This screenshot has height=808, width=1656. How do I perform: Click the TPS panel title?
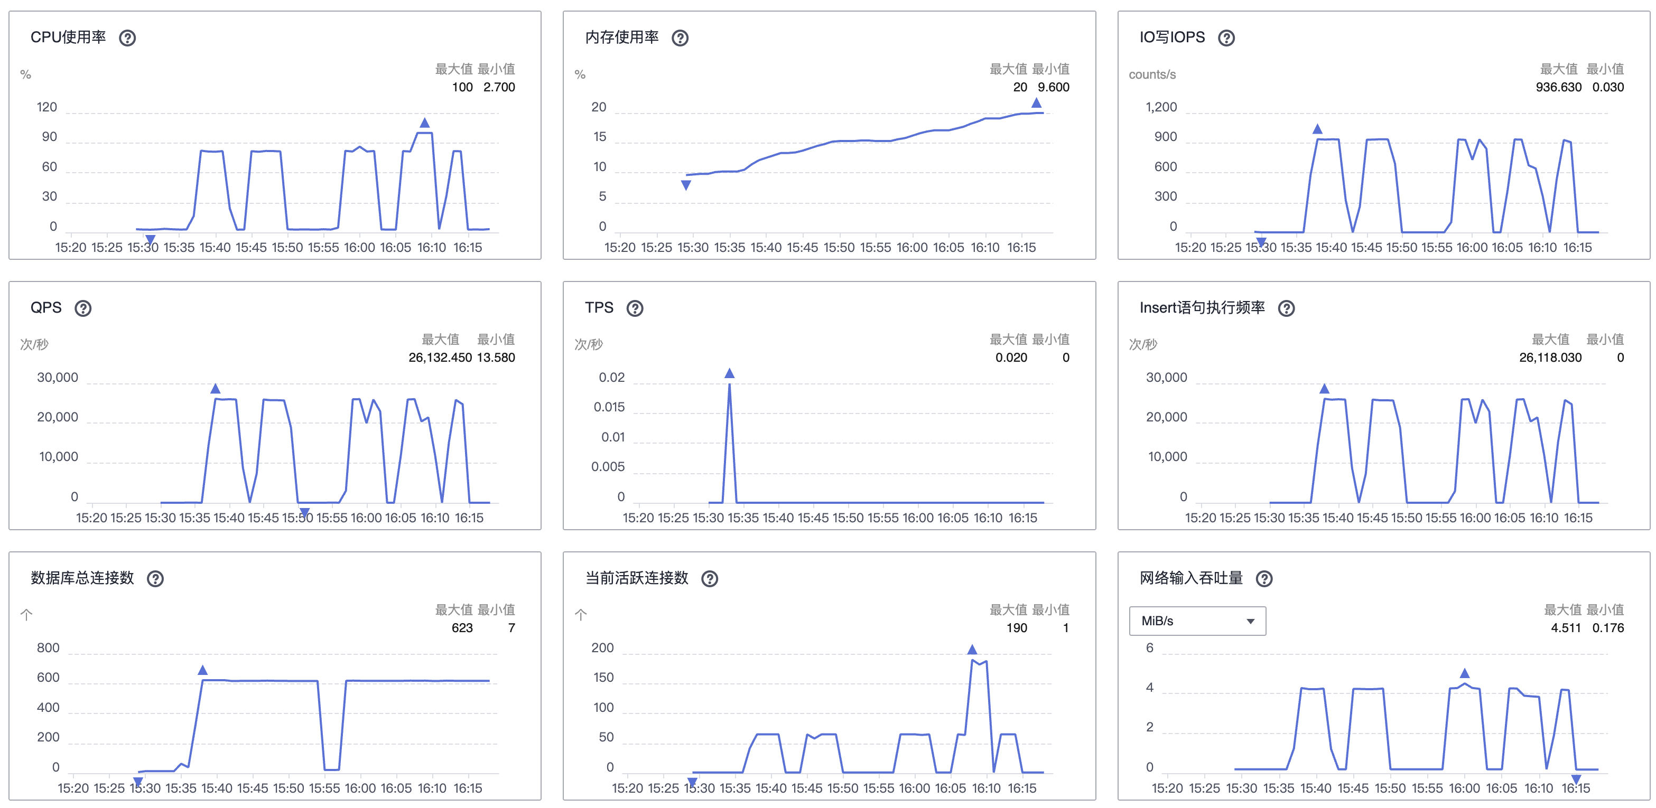[599, 308]
